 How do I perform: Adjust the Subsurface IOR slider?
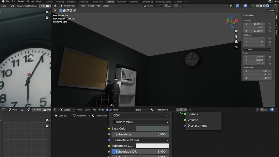(140, 151)
